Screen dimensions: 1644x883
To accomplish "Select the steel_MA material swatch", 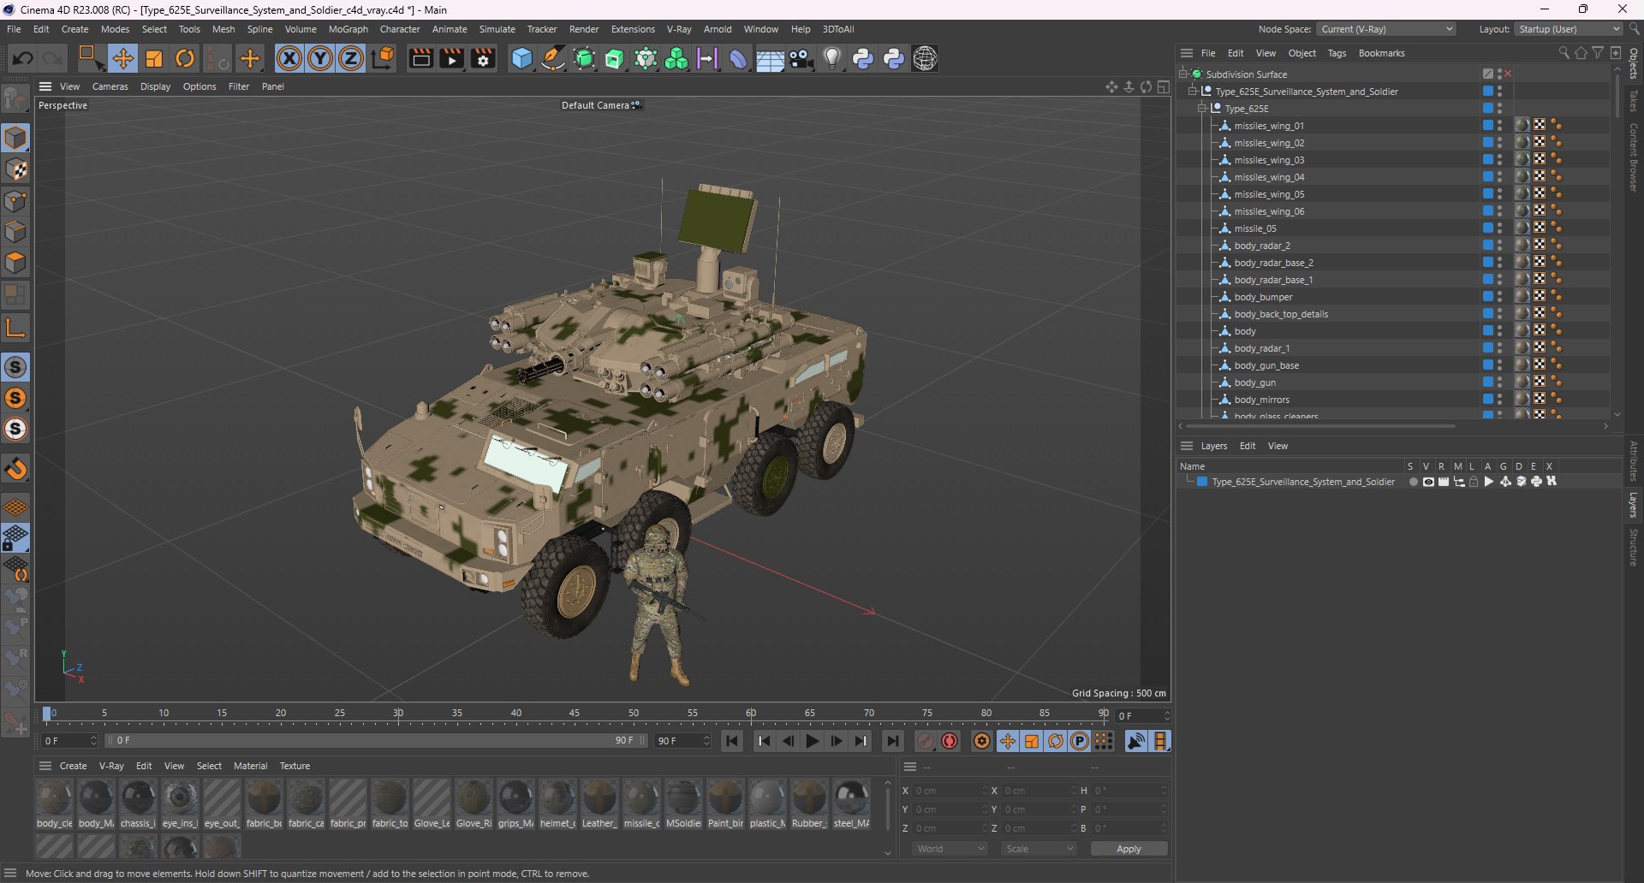I will pyautogui.click(x=851, y=803).
